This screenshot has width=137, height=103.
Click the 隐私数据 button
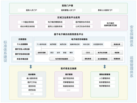[x=88, y=59]
